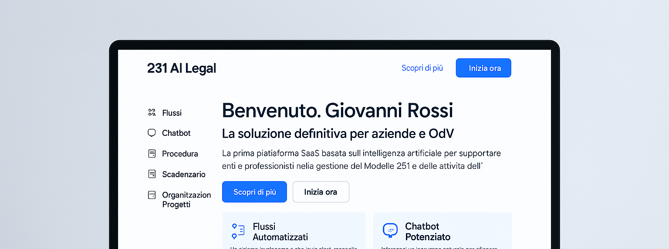Click the 231 AI Legal logo

pyautogui.click(x=182, y=68)
